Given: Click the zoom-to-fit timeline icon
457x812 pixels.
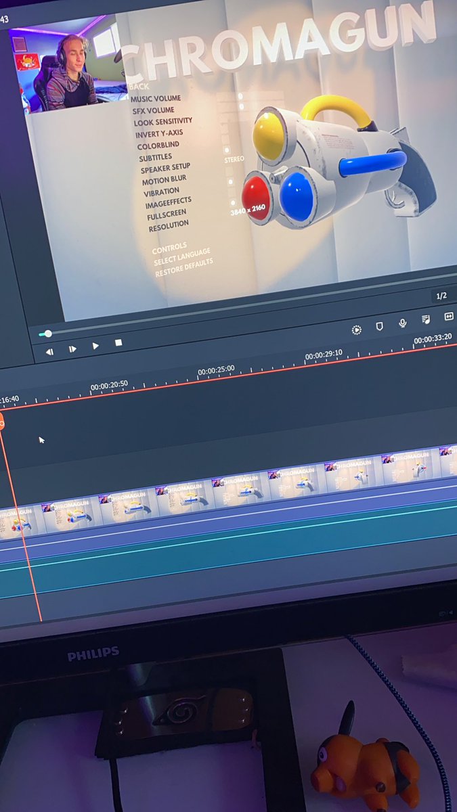Looking at the screenshot, I should tap(448, 317).
